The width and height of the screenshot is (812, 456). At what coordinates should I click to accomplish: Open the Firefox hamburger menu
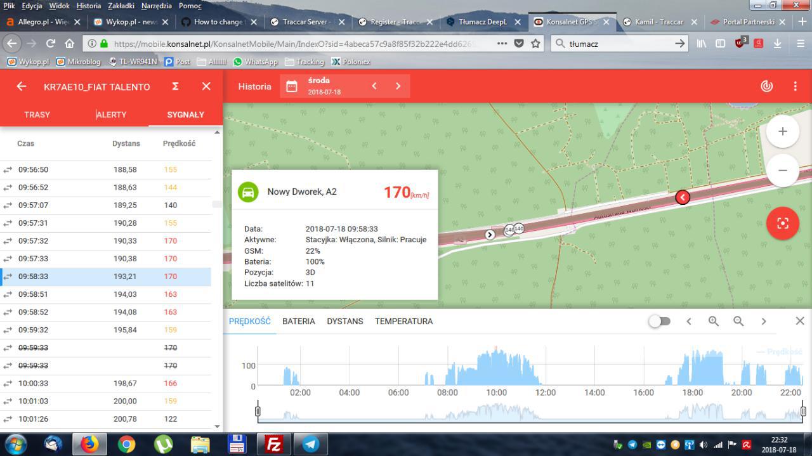coord(801,44)
